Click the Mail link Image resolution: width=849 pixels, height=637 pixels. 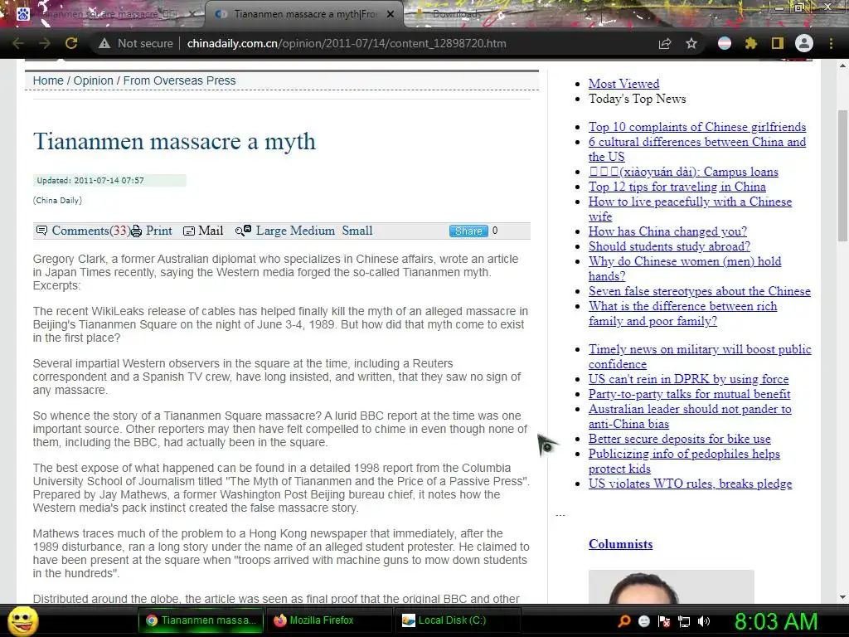(x=210, y=231)
